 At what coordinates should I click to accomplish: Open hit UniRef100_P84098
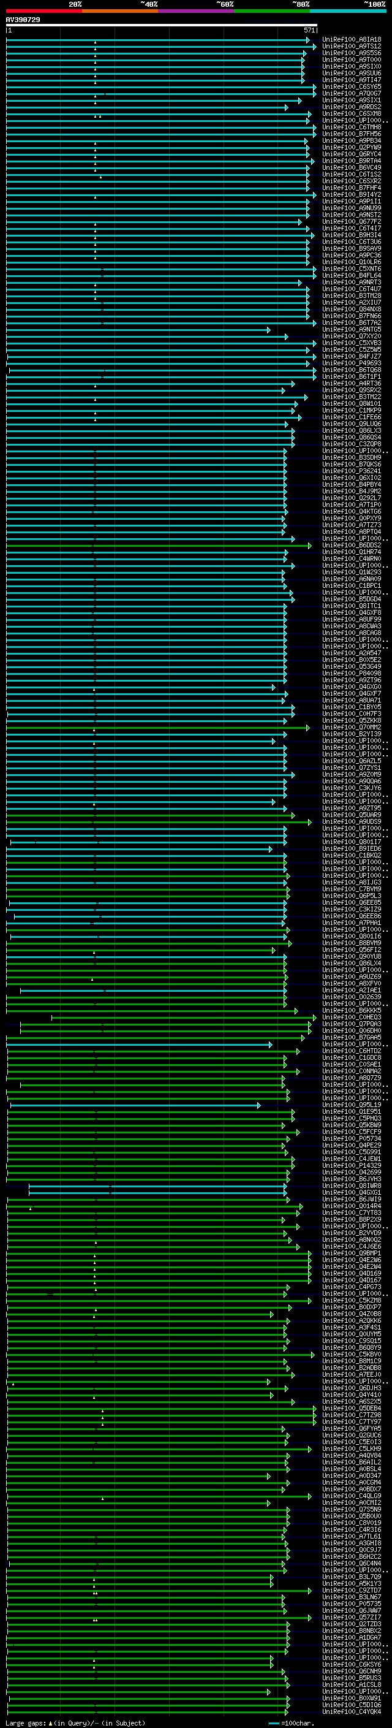[352, 674]
